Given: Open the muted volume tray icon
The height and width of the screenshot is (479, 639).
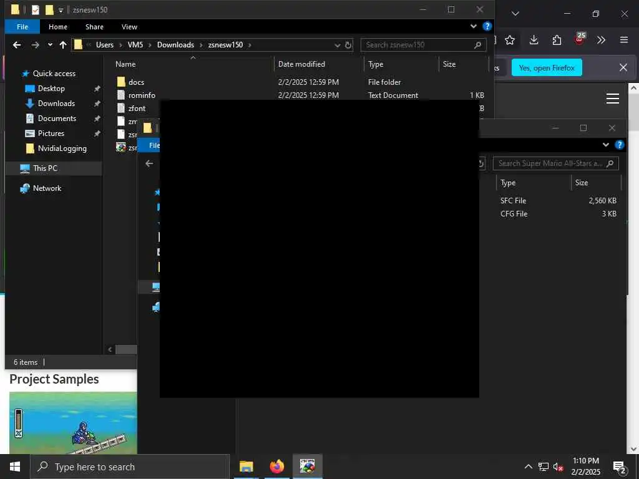Looking at the screenshot, I should [559, 467].
